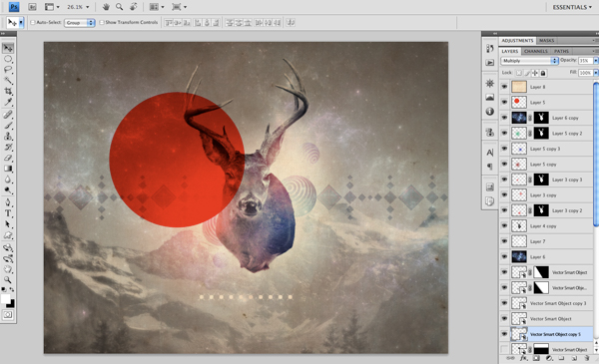This screenshot has height=364, width=599.
Task: Select the Eraser tool
Action: click(8, 158)
